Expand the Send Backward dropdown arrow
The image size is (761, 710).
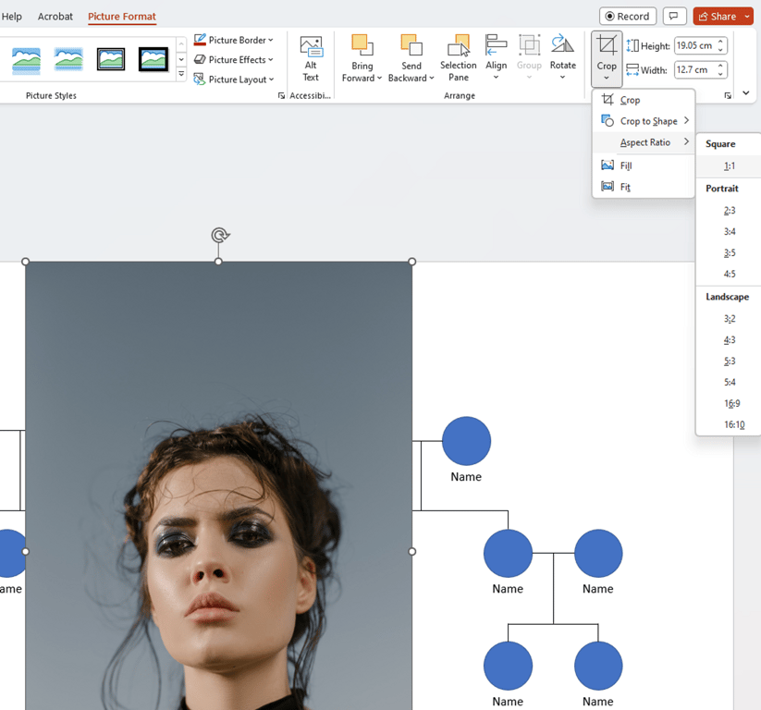tap(432, 79)
